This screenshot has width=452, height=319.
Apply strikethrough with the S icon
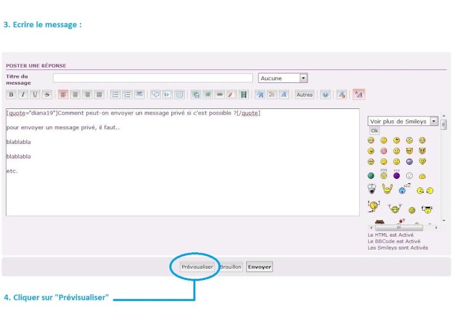[47, 94]
